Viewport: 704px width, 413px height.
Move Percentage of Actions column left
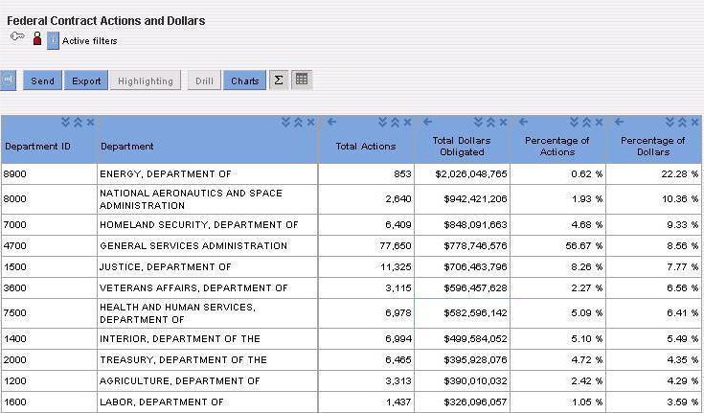pyautogui.click(x=524, y=122)
